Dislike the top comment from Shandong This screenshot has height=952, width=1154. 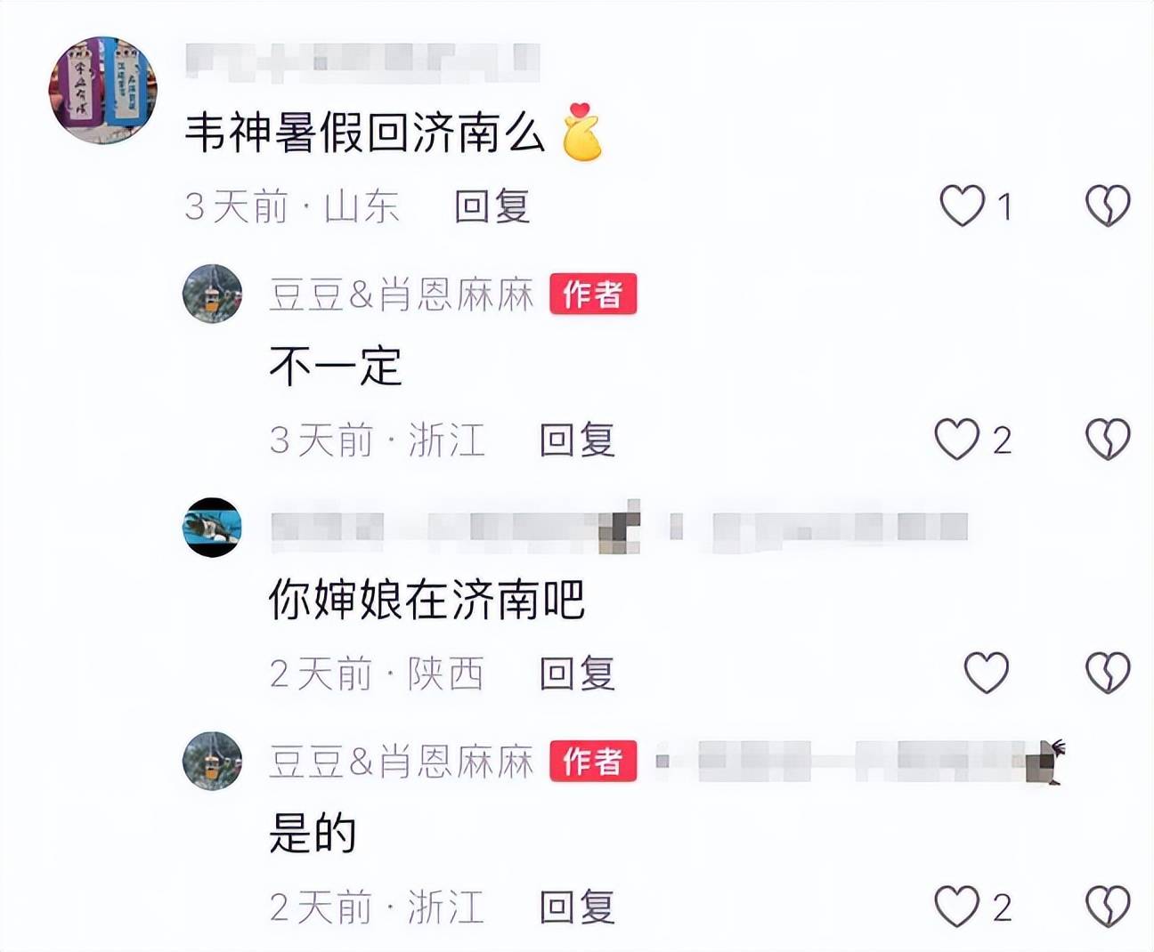tap(1108, 206)
